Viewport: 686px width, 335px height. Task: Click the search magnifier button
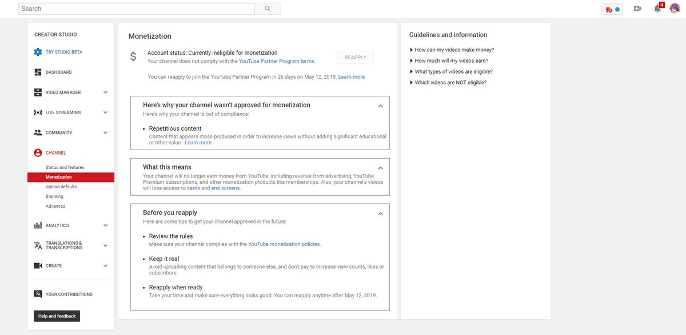[x=268, y=9]
